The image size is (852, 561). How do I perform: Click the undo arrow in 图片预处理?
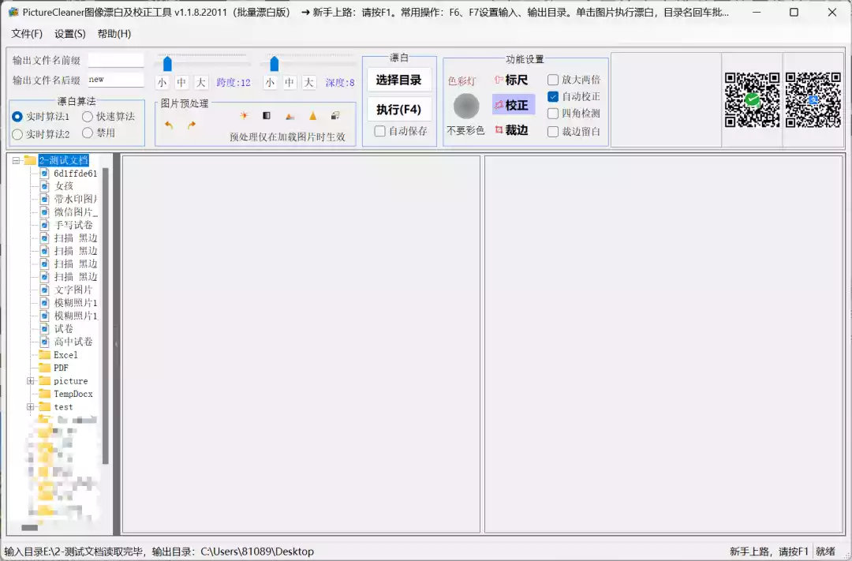(169, 125)
